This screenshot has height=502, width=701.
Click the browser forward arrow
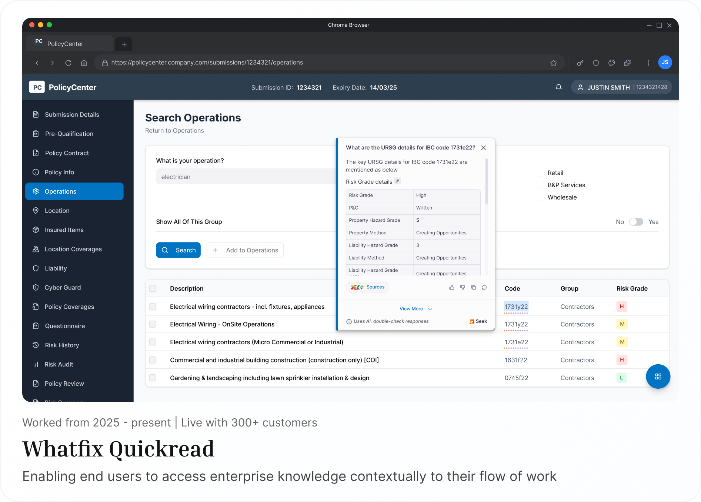click(53, 63)
